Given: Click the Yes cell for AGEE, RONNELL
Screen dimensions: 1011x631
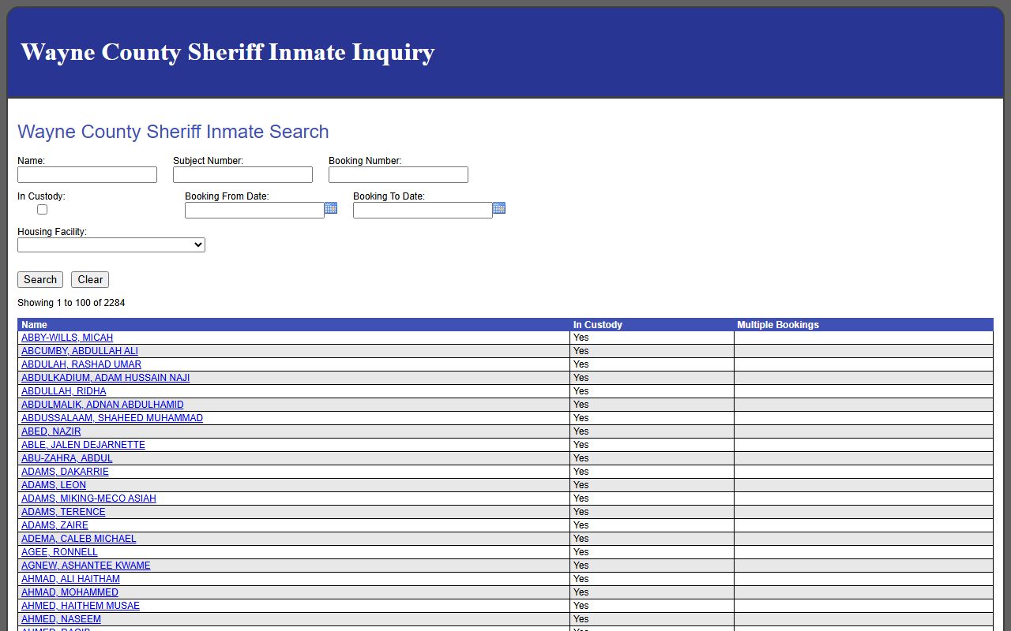Looking at the screenshot, I should click(x=652, y=552).
